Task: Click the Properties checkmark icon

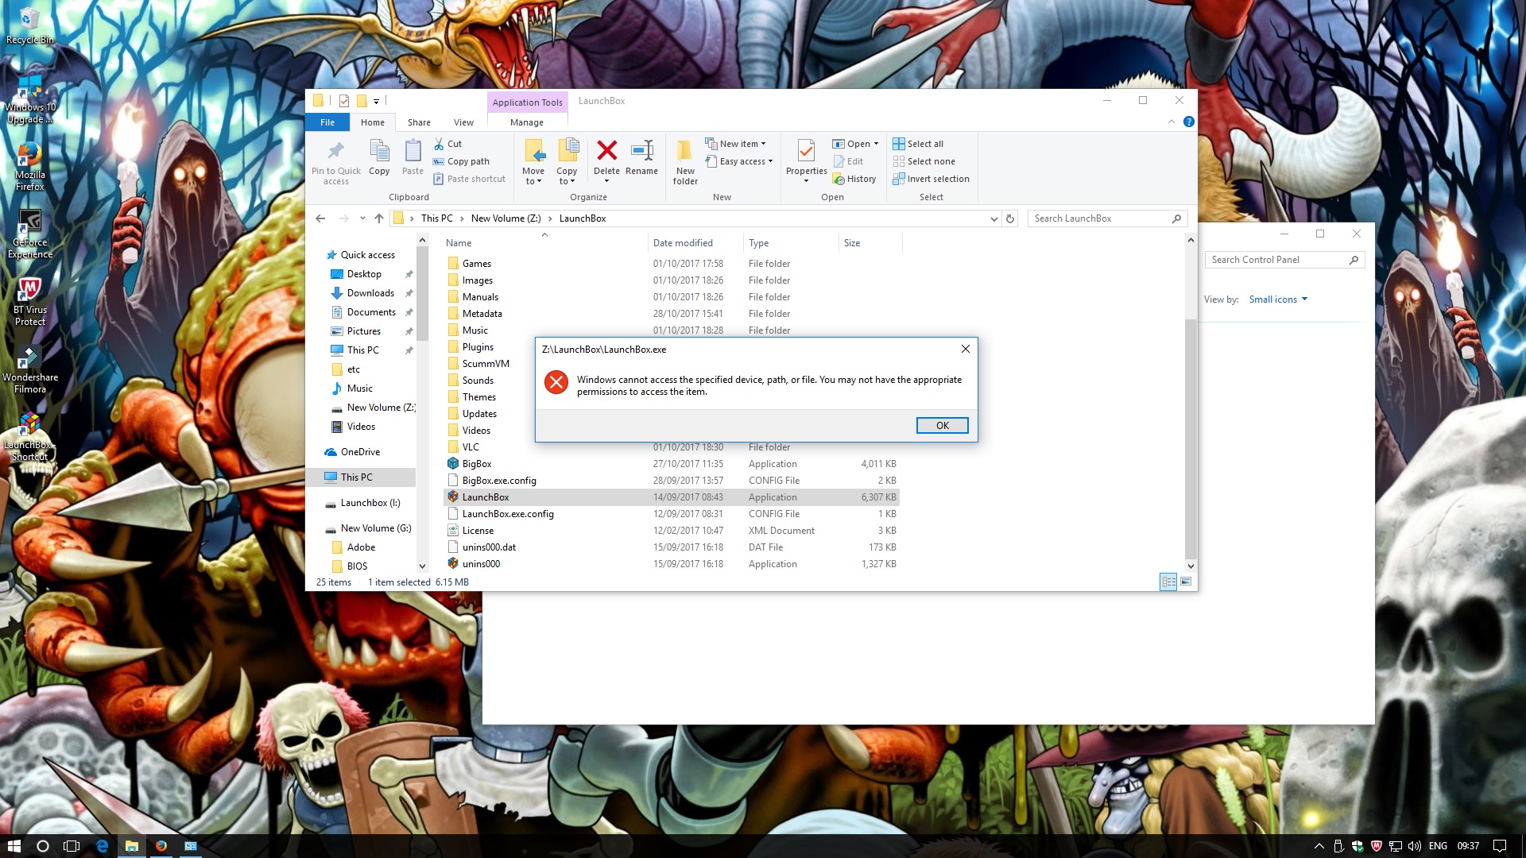Action: [806, 150]
